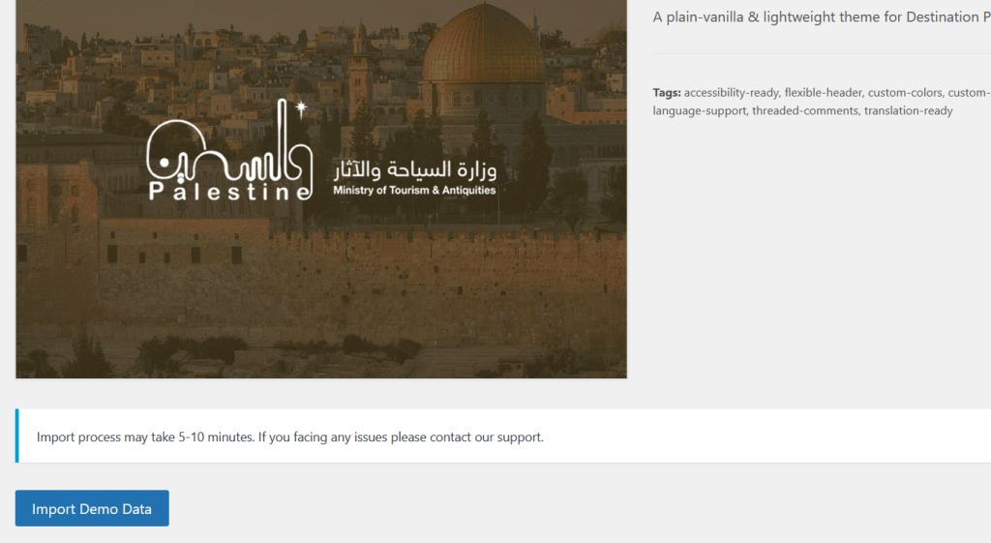Click the word Palestine under the logo
The image size is (991, 543).
click(x=230, y=192)
